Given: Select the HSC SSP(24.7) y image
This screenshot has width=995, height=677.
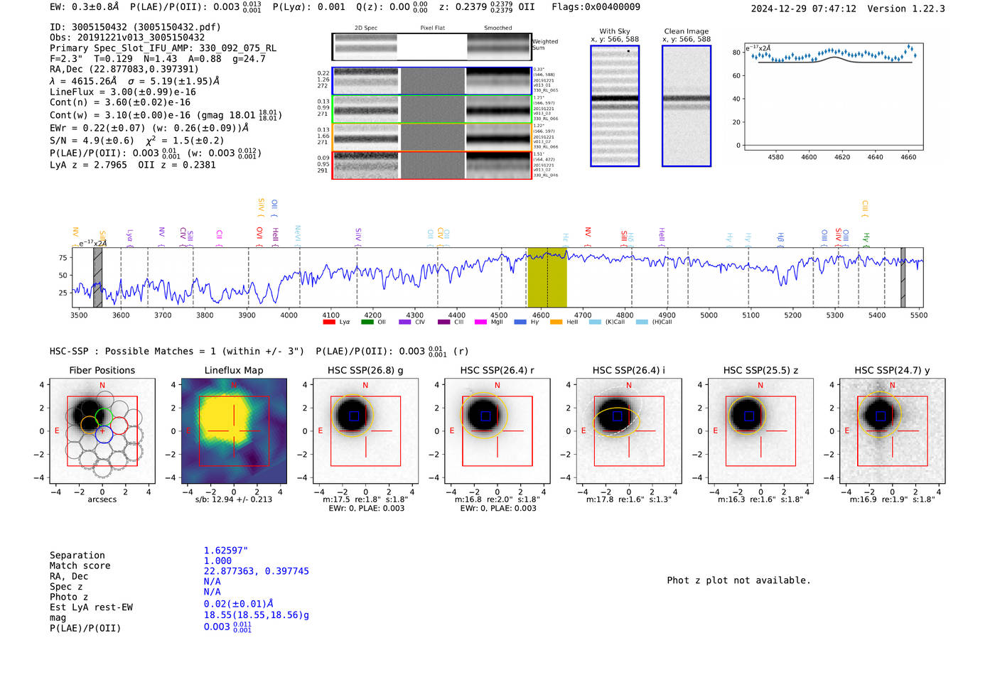Looking at the screenshot, I should click(893, 430).
